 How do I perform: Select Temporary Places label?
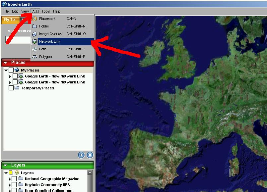point(37,88)
